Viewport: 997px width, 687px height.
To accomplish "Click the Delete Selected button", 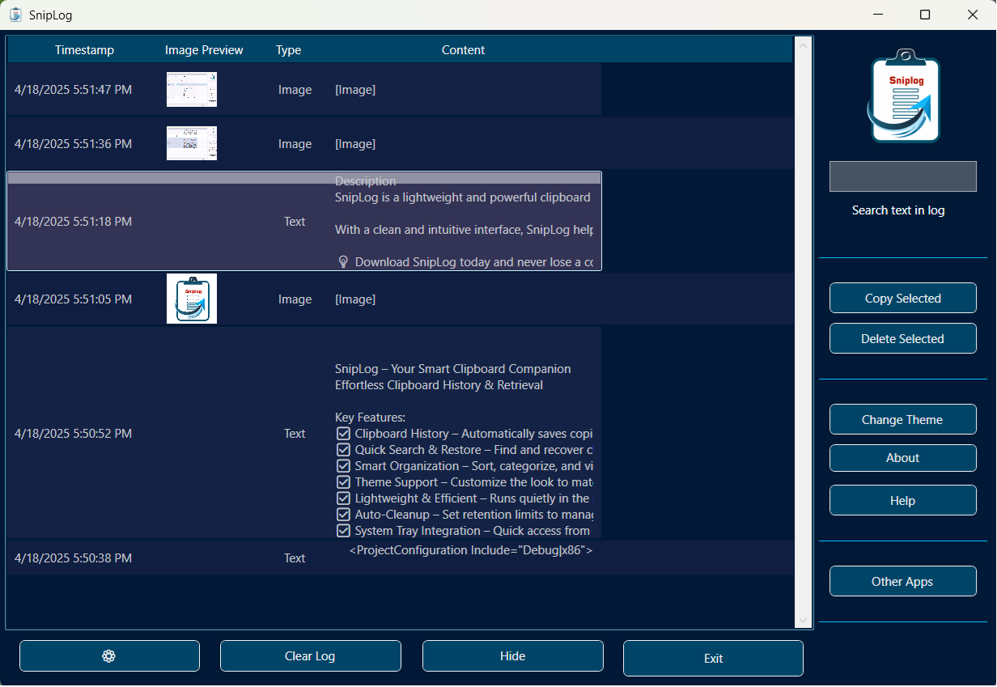I will pyautogui.click(x=903, y=339).
